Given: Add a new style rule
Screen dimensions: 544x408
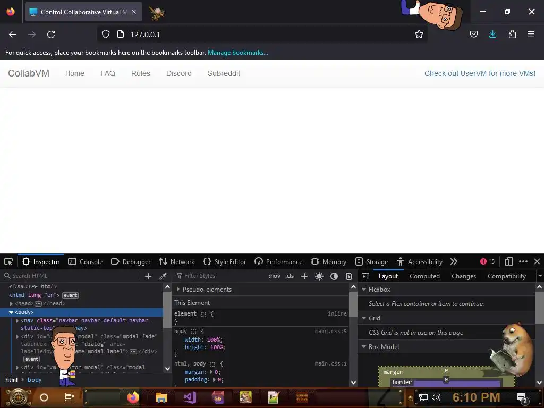Looking at the screenshot, I should (304, 276).
